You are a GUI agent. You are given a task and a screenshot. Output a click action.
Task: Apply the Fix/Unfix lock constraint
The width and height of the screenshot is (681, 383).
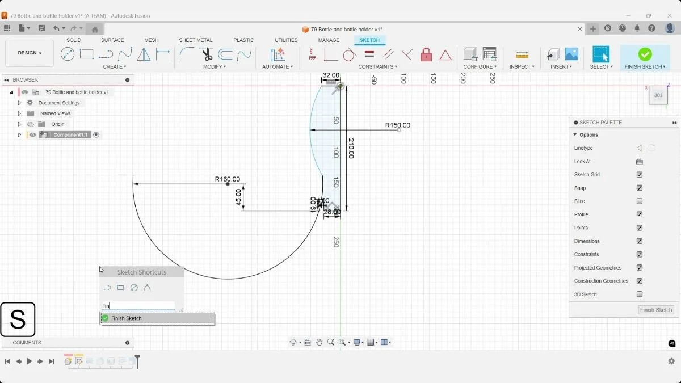click(426, 54)
